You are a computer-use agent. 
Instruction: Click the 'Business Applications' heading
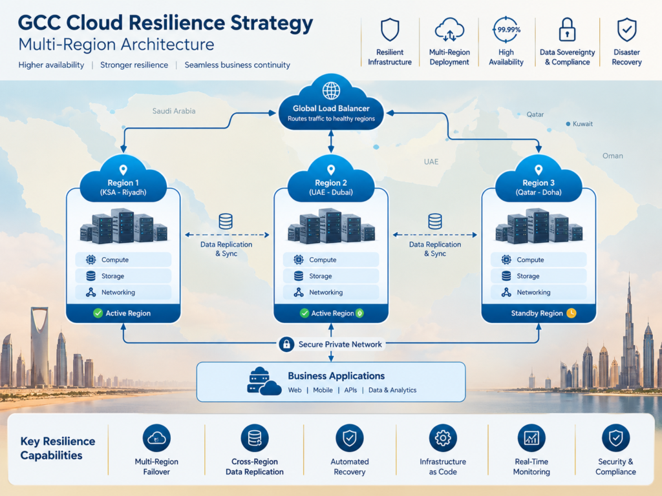click(x=336, y=376)
